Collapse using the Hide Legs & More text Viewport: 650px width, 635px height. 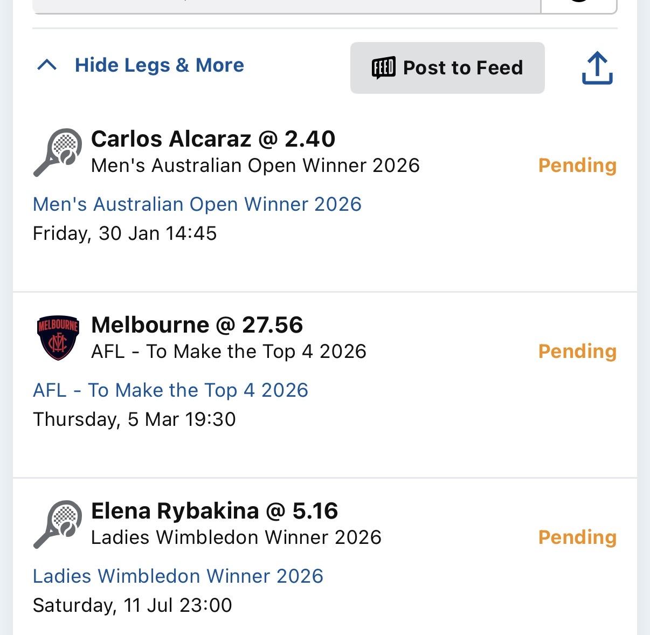pos(159,65)
